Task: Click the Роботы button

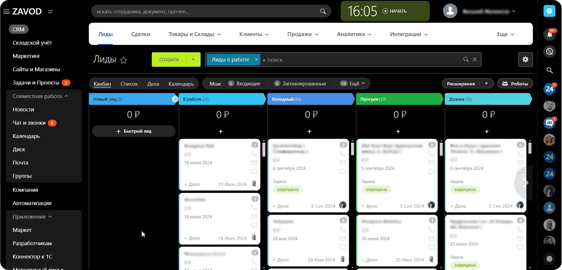Action: [515, 84]
